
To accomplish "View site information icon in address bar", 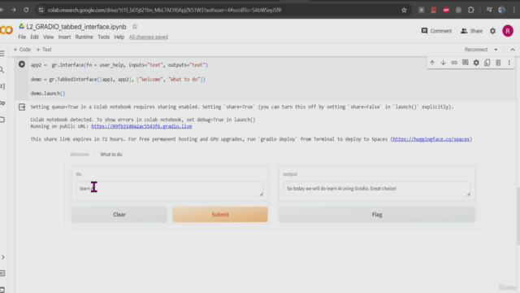I will pyautogui.click(x=41, y=10).
